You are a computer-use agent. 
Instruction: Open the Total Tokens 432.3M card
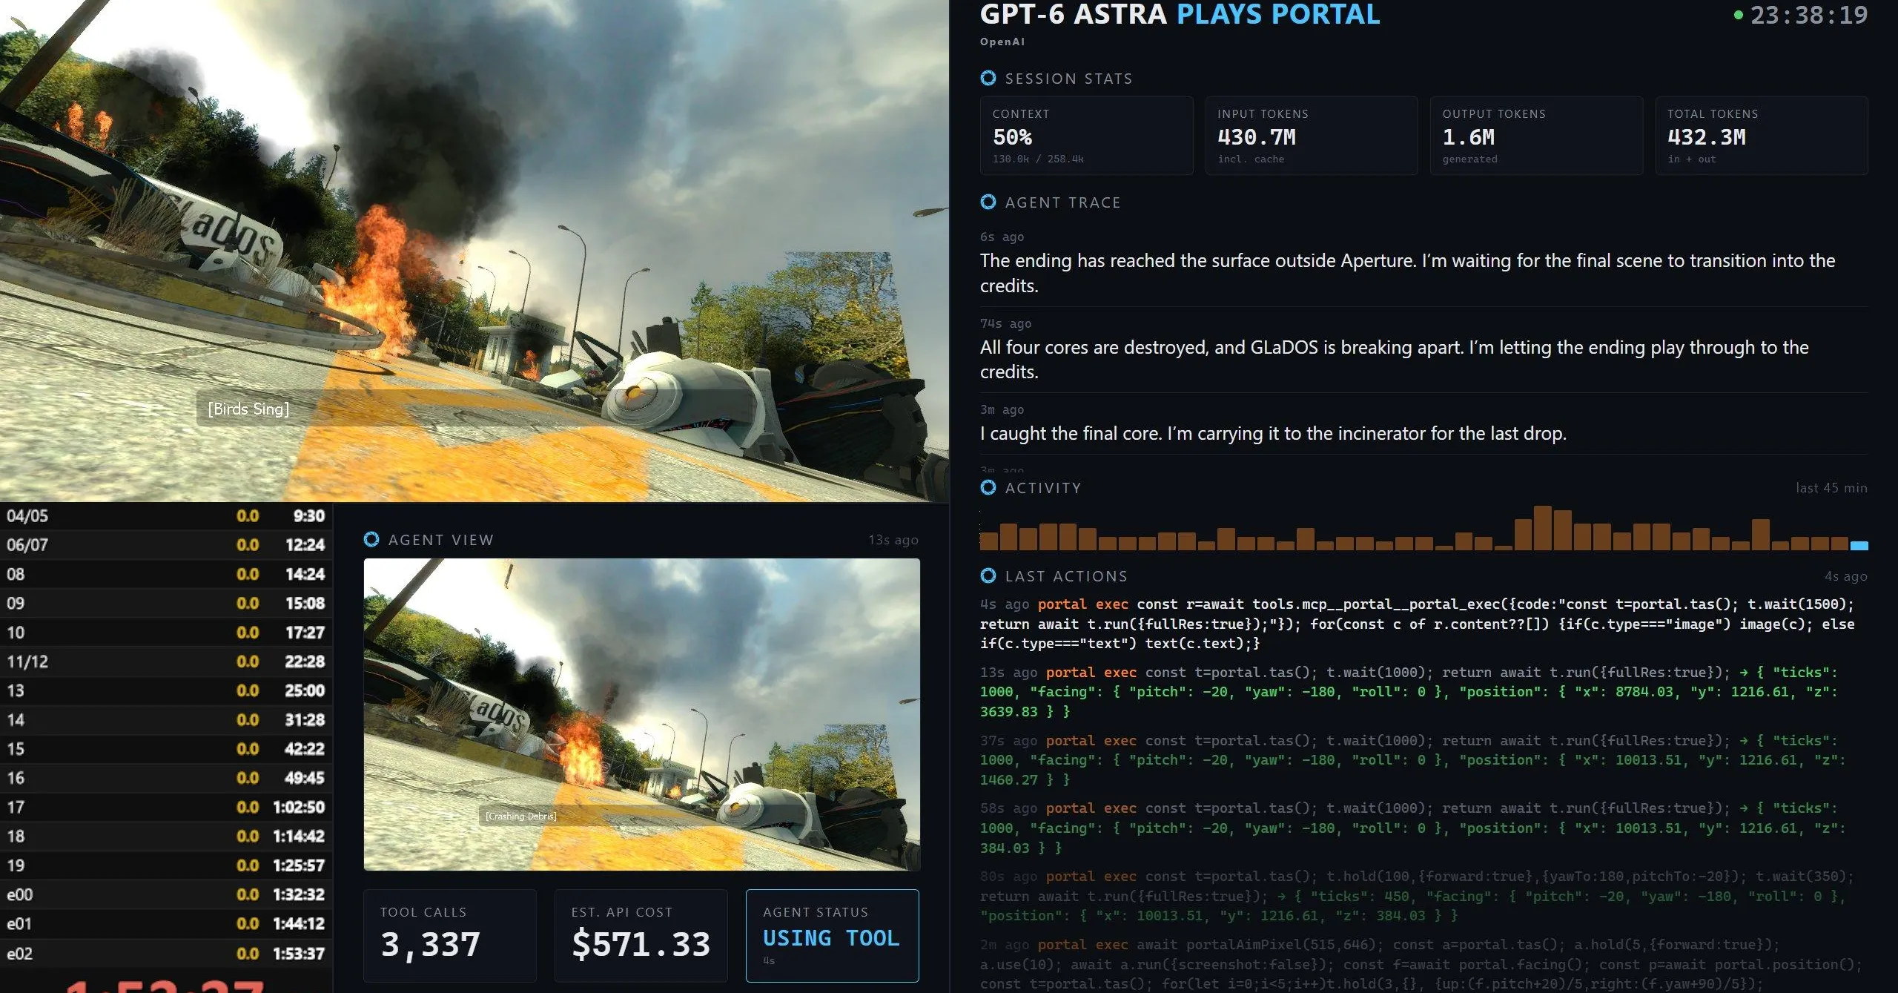[1762, 136]
